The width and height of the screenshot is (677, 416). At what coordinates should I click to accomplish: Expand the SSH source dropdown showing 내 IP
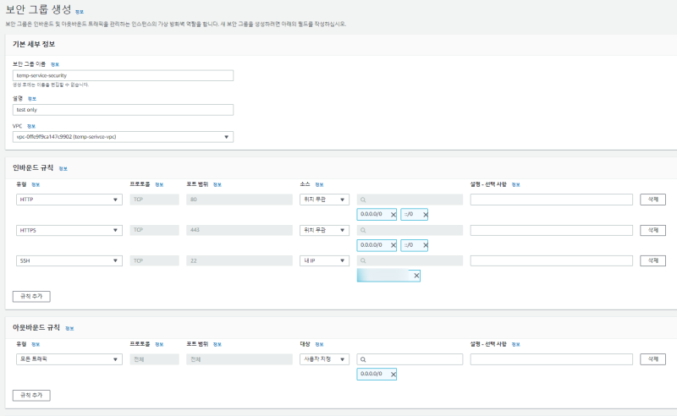(x=324, y=261)
